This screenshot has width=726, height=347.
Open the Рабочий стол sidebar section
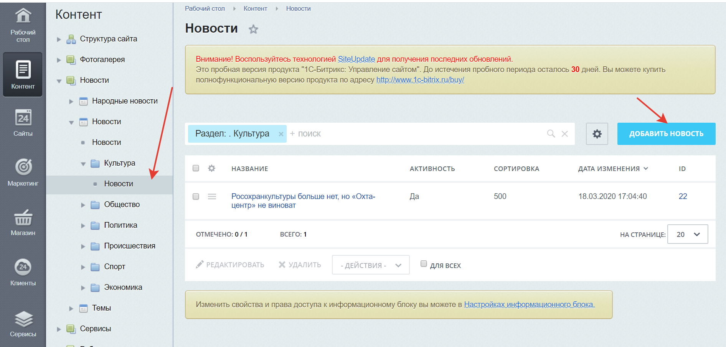(x=23, y=26)
